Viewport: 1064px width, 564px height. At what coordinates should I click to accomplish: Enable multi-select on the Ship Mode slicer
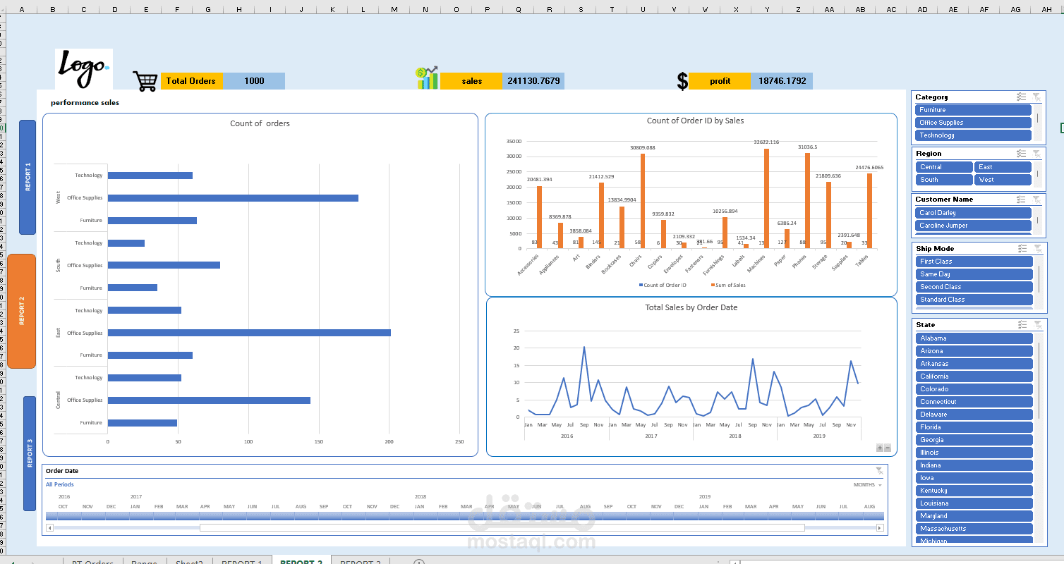pyautogui.click(x=1022, y=248)
